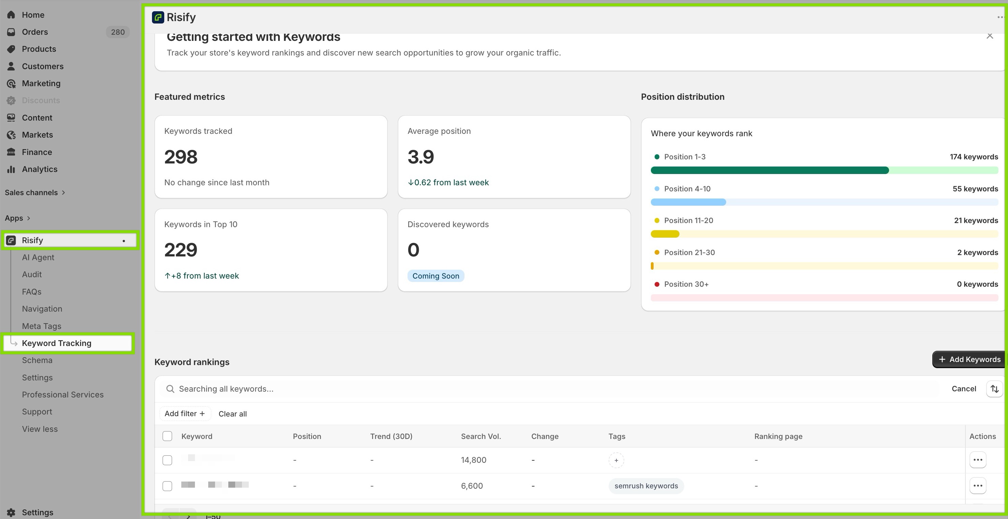Open AI Agent in Risify menu
1008x519 pixels.
pos(38,257)
